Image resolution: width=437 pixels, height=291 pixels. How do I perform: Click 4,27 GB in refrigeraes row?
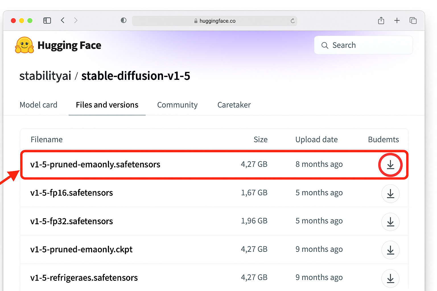point(254,277)
